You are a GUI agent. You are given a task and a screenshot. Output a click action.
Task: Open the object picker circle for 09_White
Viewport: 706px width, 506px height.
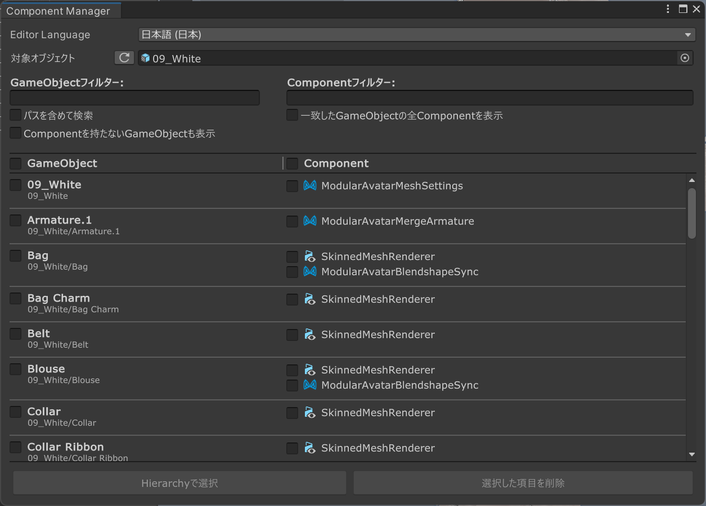point(685,58)
